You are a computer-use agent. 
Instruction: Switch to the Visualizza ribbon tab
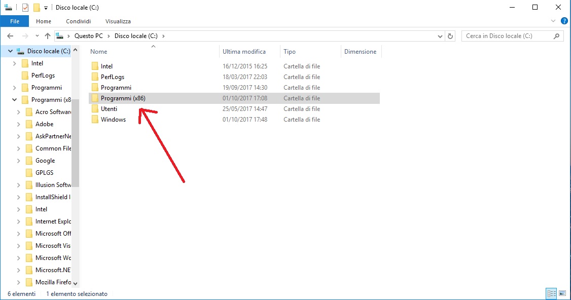click(x=118, y=21)
